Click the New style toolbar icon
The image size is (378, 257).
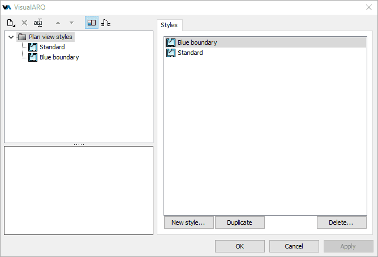[x=11, y=23]
